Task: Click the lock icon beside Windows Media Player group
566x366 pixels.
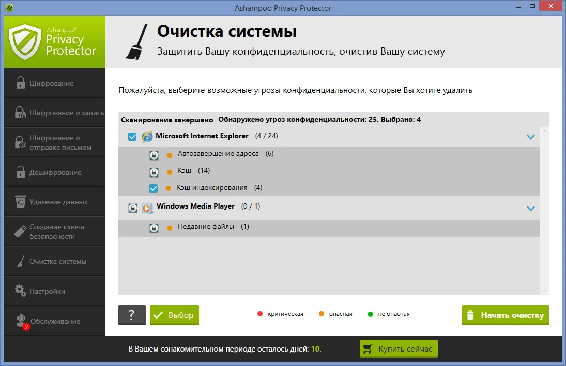Action: [x=133, y=208]
